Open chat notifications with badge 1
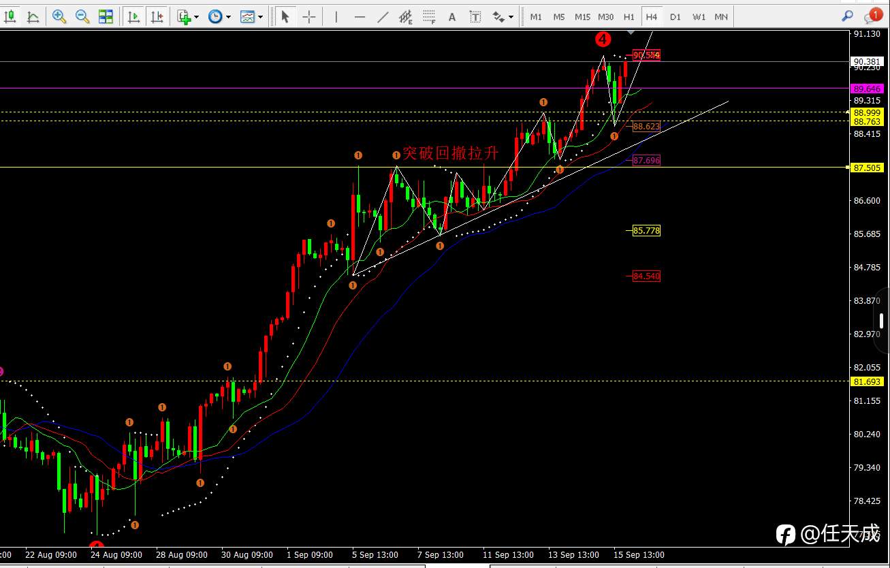The width and height of the screenshot is (890, 568). (872, 16)
